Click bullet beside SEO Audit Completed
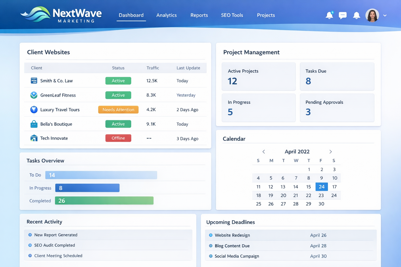This screenshot has height=267, width=401. coord(30,245)
